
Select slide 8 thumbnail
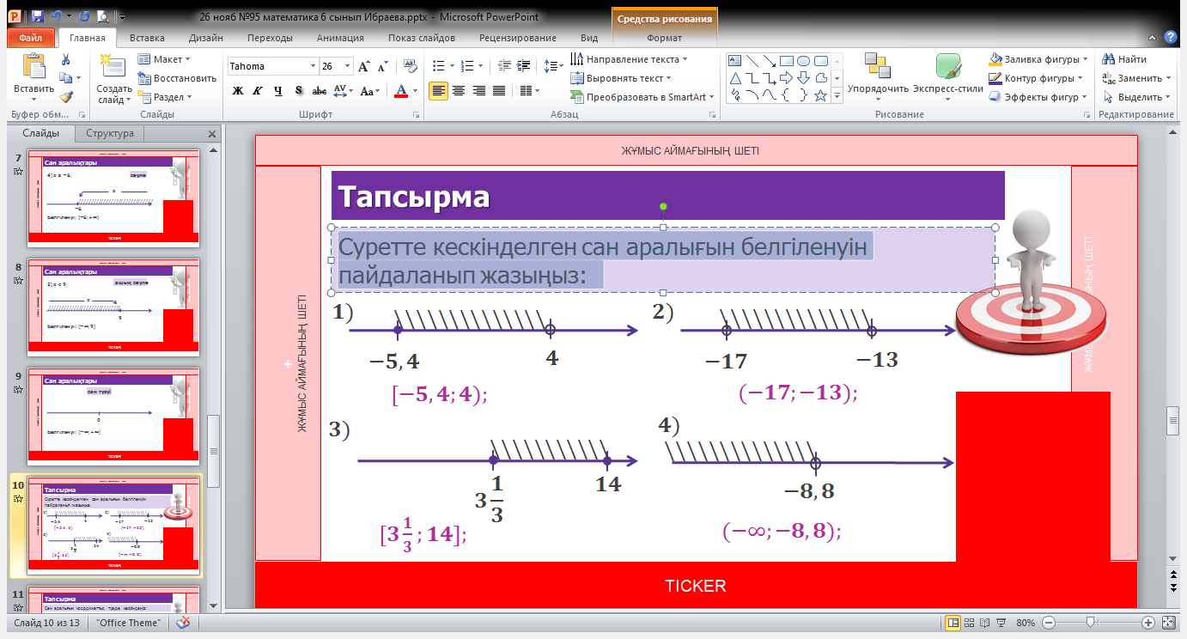click(113, 307)
